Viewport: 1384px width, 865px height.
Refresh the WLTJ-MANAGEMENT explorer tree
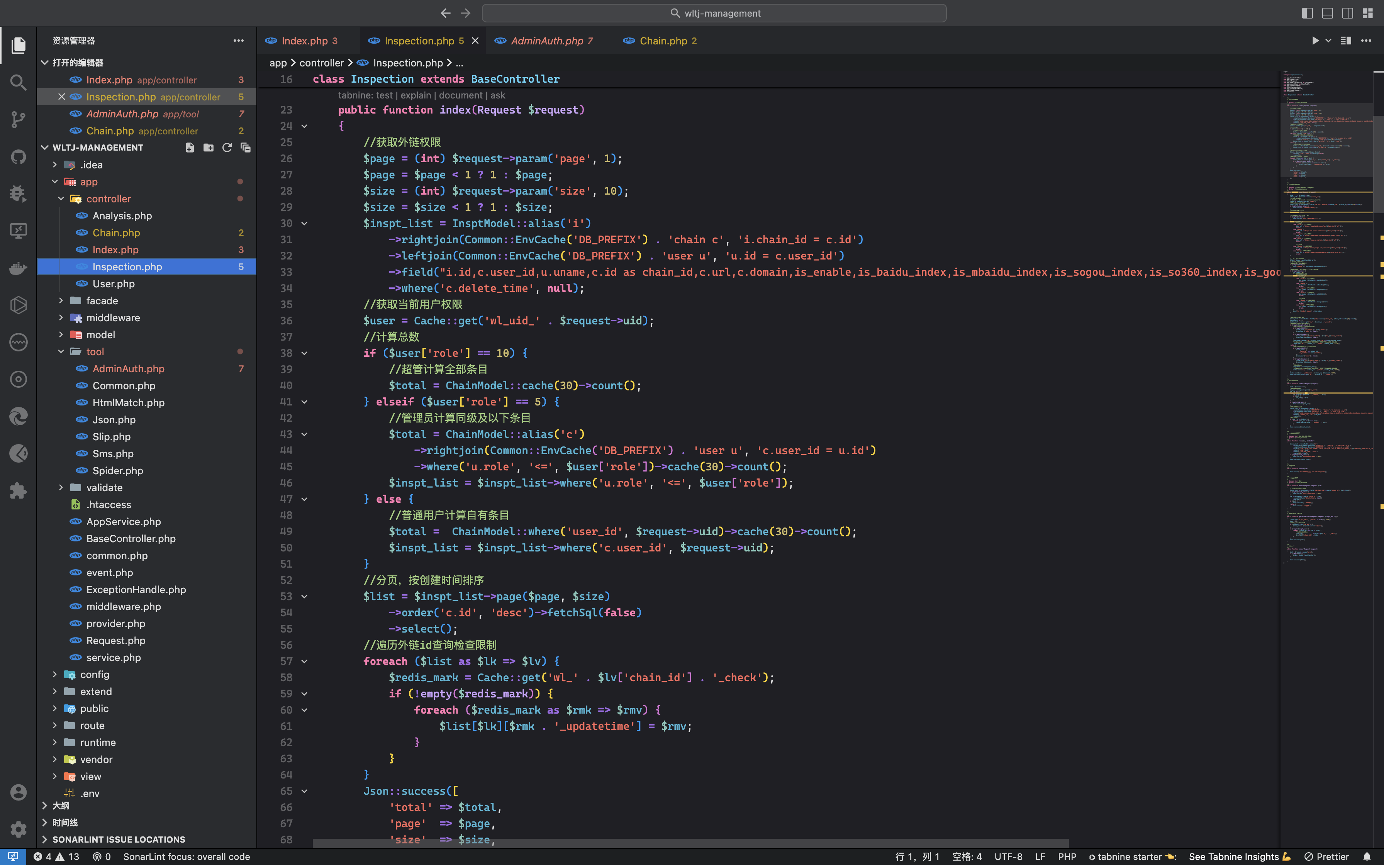tap(227, 148)
